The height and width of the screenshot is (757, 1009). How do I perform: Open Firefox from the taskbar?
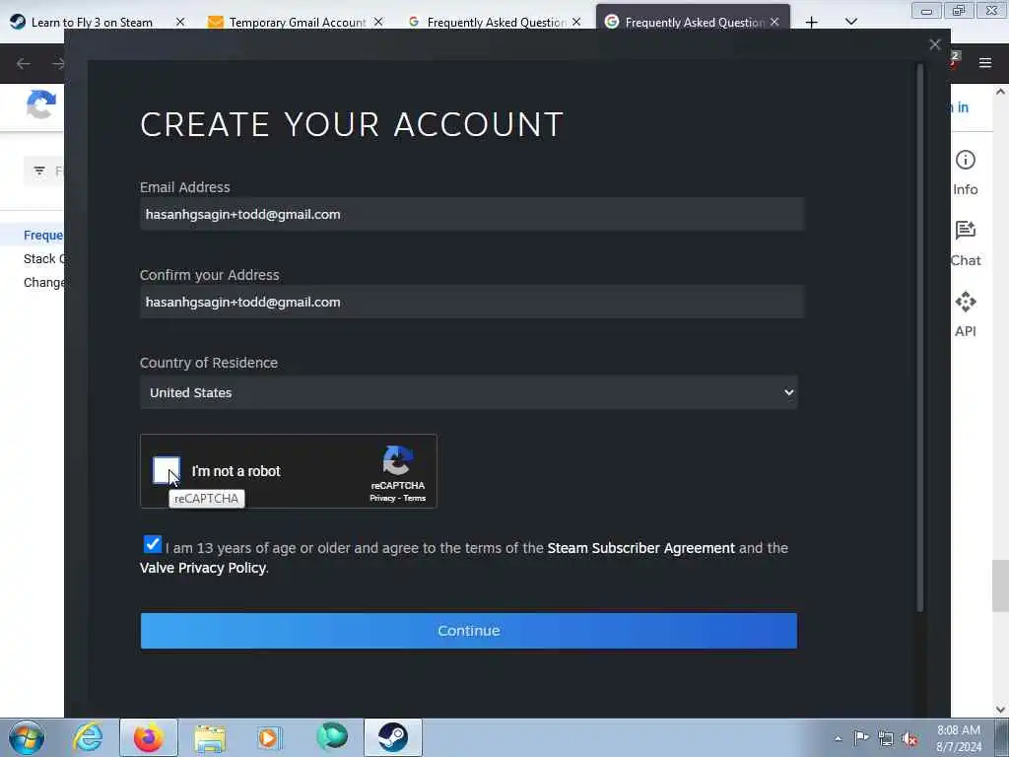pyautogui.click(x=148, y=737)
